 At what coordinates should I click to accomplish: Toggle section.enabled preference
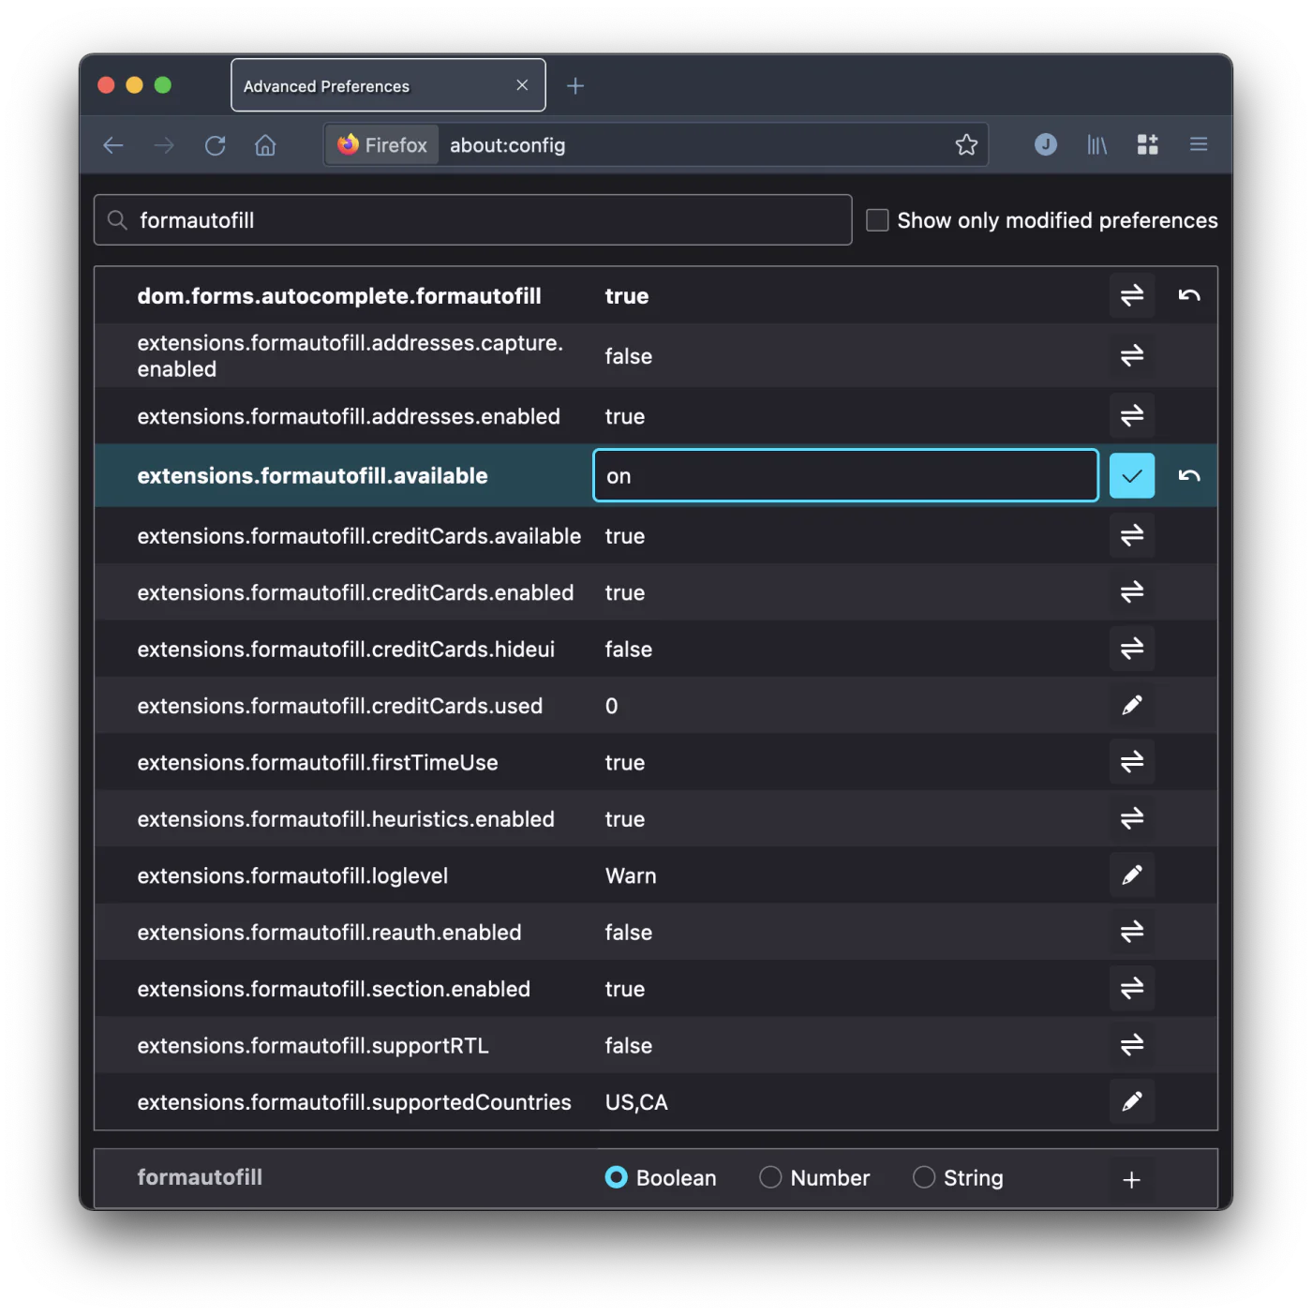tap(1132, 988)
